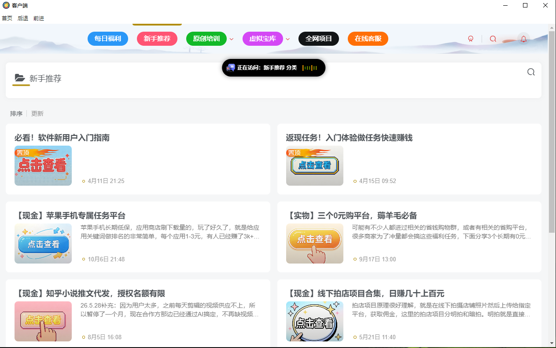Open 【现金】知乎小说推文代发 article
The height and width of the screenshot is (348, 556).
click(90, 293)
